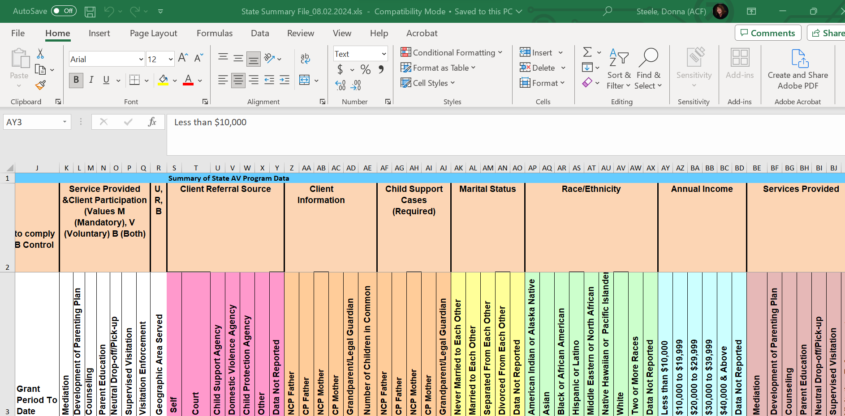Click the Format Painter brush icon

tap(40, 85)
